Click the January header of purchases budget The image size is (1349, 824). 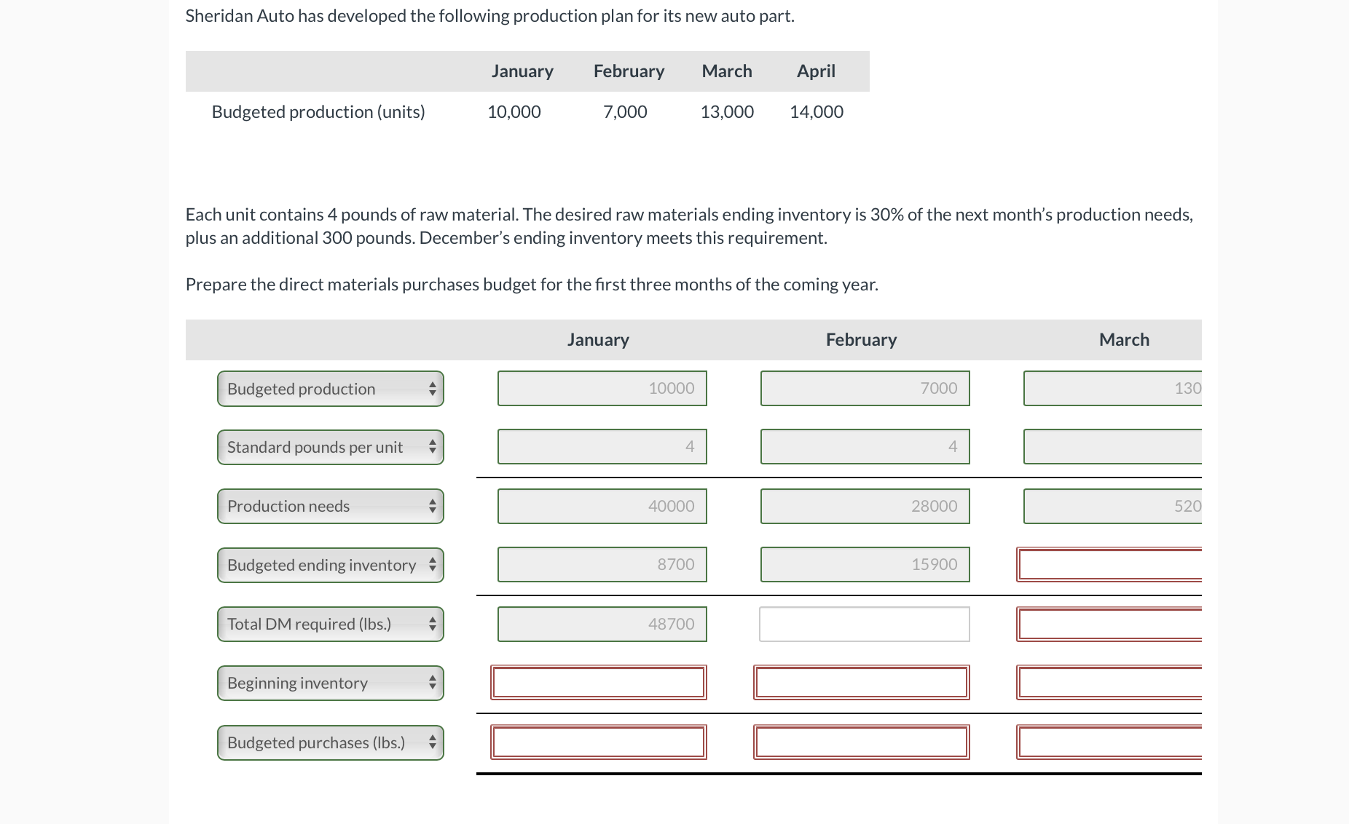pos(598,339)
